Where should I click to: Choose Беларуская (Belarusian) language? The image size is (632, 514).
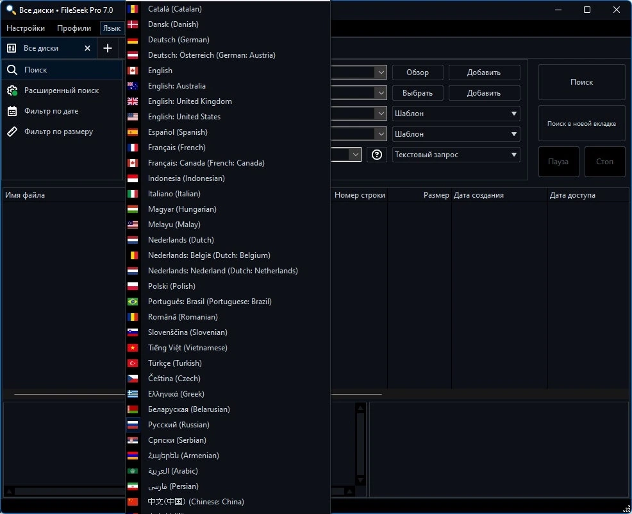coord(228,409)
